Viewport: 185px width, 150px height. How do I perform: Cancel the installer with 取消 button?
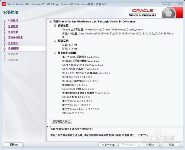pos(171,145)
